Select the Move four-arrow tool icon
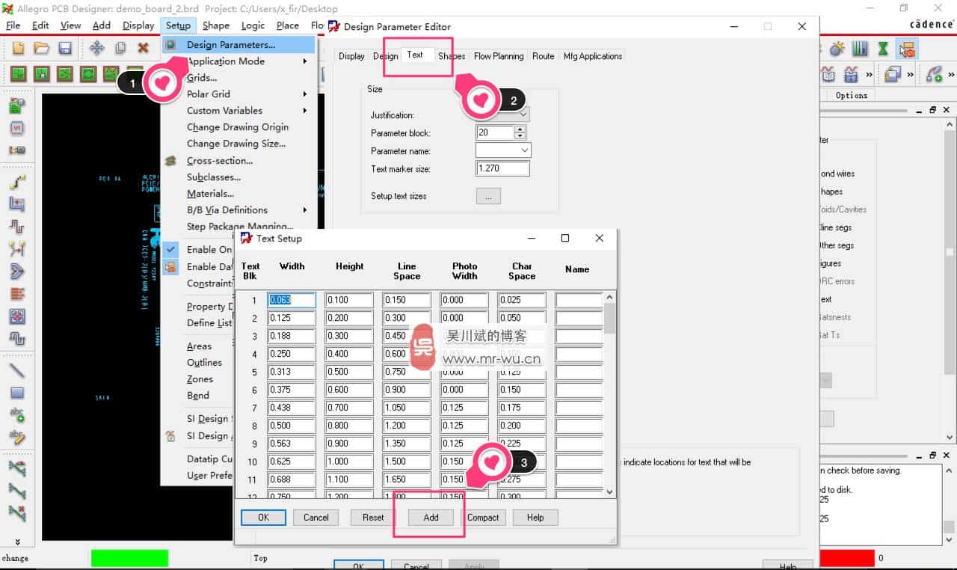957x570 pixels. pos(96,48)
